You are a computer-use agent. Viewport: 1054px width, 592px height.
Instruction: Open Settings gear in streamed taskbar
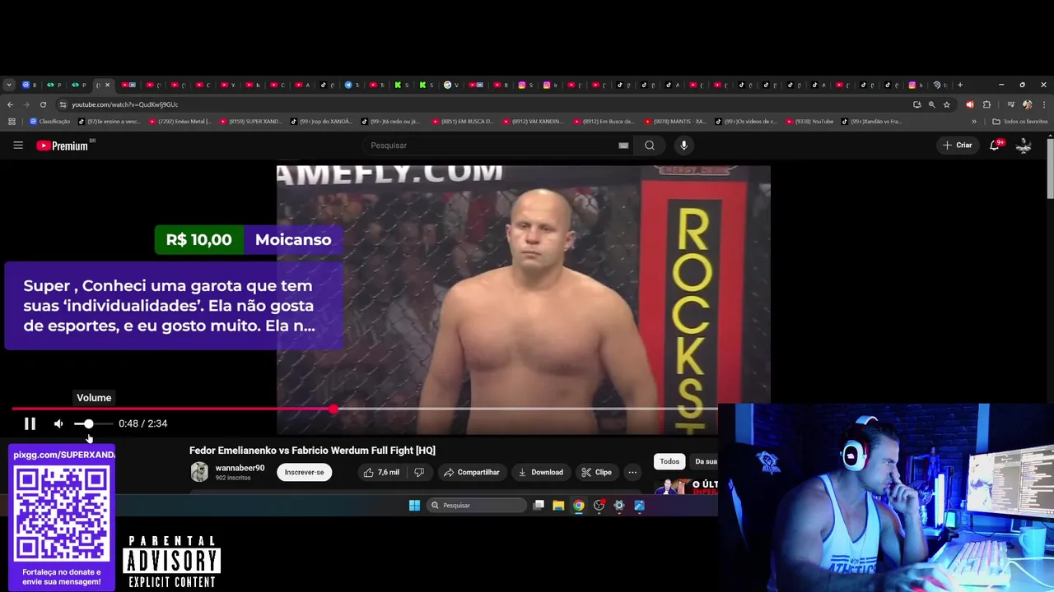[619, 506]
